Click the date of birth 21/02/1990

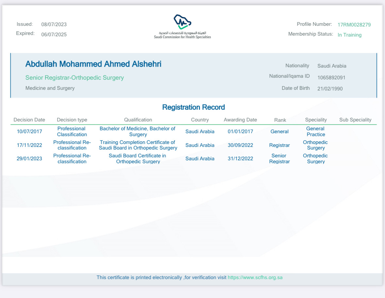pos(330,88)
